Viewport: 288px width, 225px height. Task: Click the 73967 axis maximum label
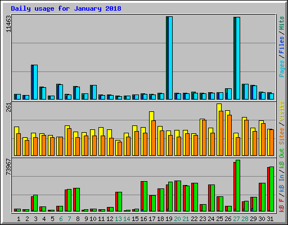(8, 167)
